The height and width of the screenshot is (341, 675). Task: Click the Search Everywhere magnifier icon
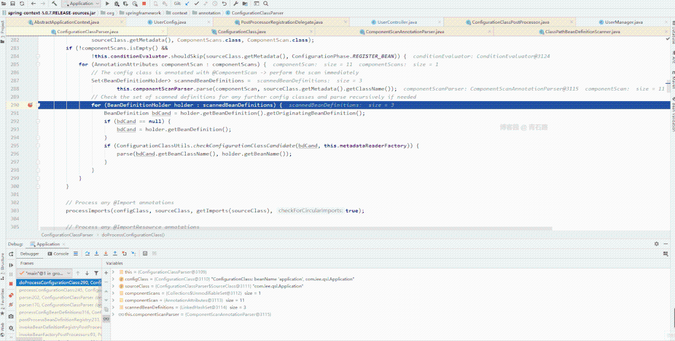(x=266, y=4)
